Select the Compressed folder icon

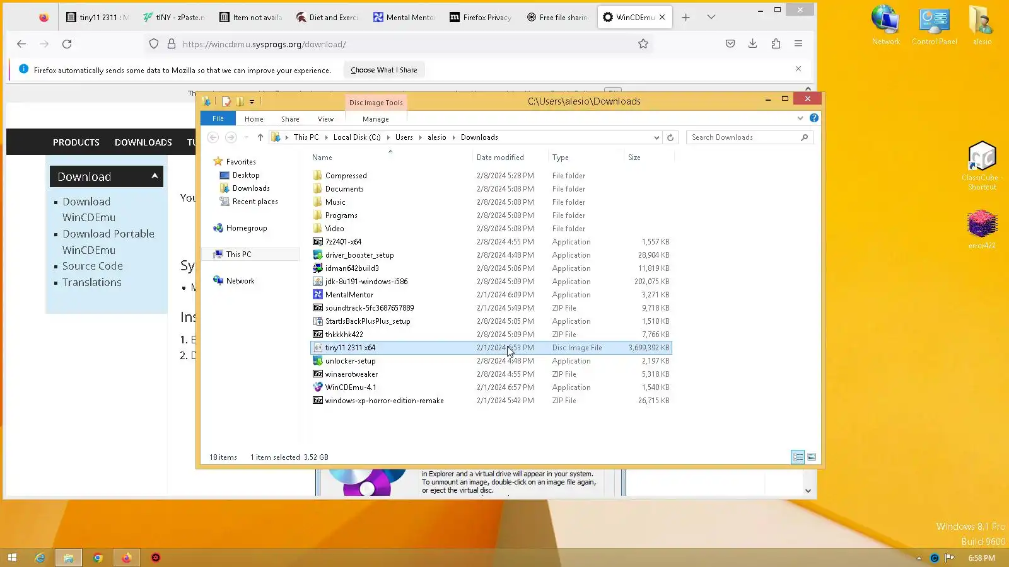318,176
